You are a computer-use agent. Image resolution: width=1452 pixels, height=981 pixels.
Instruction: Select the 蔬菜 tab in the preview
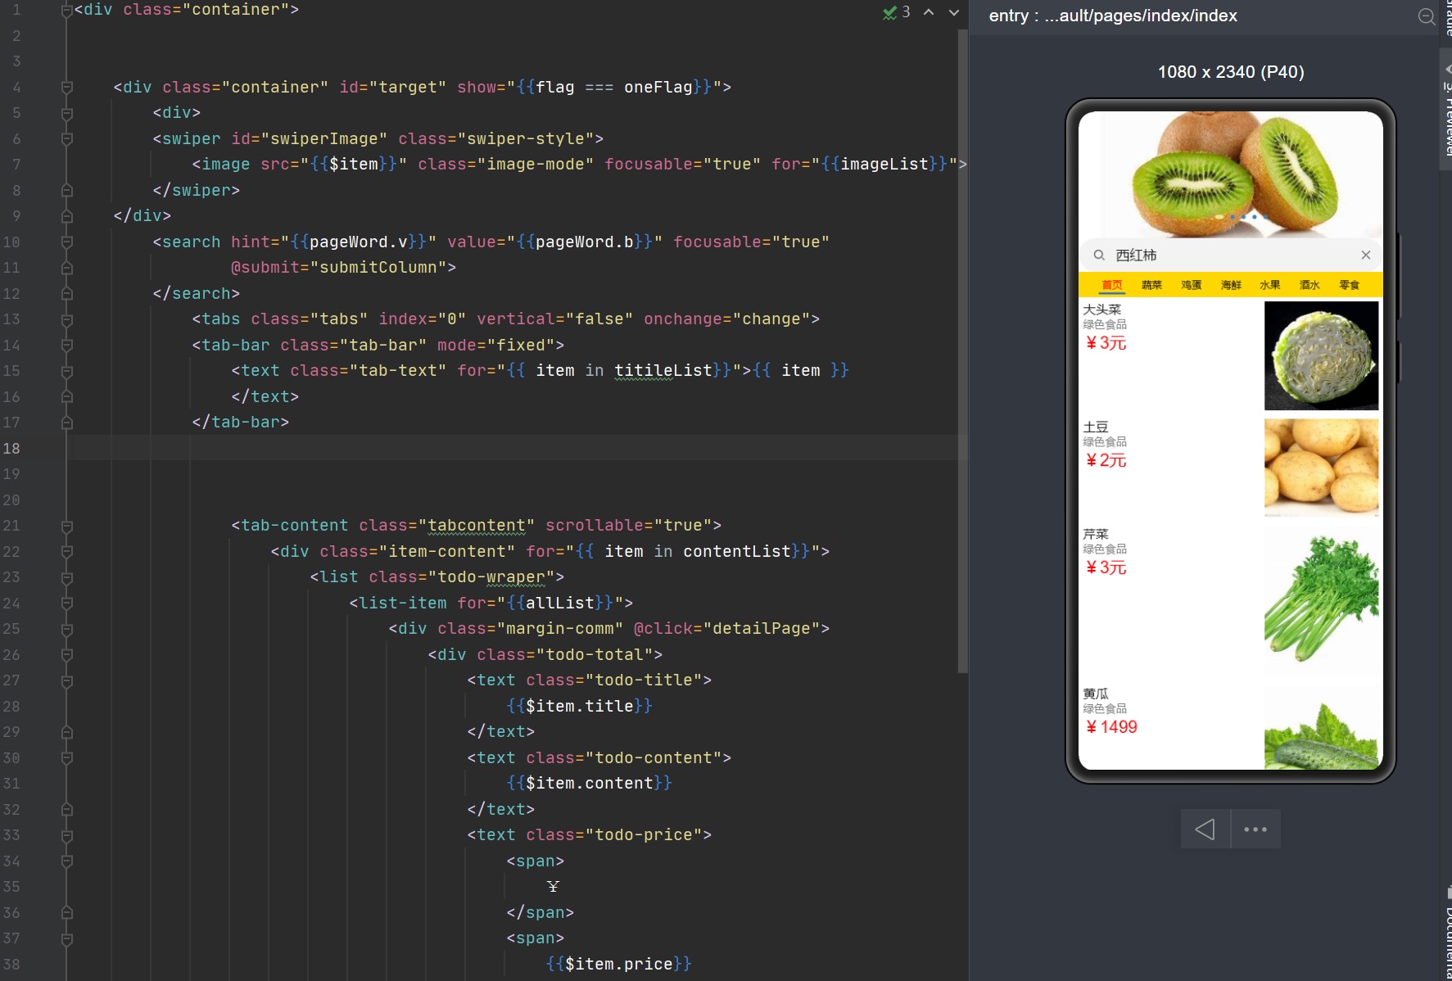(x=1151, y=285)
